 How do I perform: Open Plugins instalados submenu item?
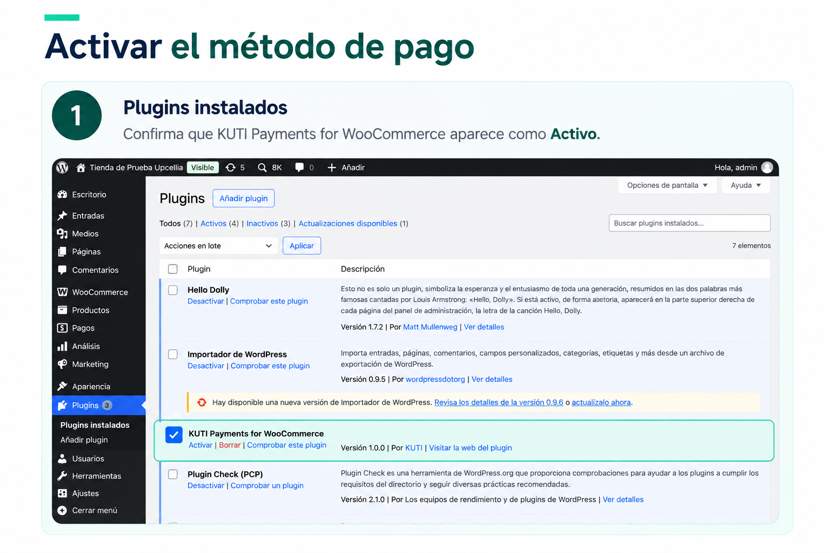point(95,425)
